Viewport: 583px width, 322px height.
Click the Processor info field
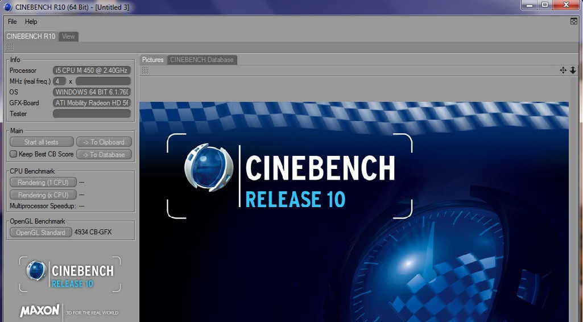pos(92,71)
